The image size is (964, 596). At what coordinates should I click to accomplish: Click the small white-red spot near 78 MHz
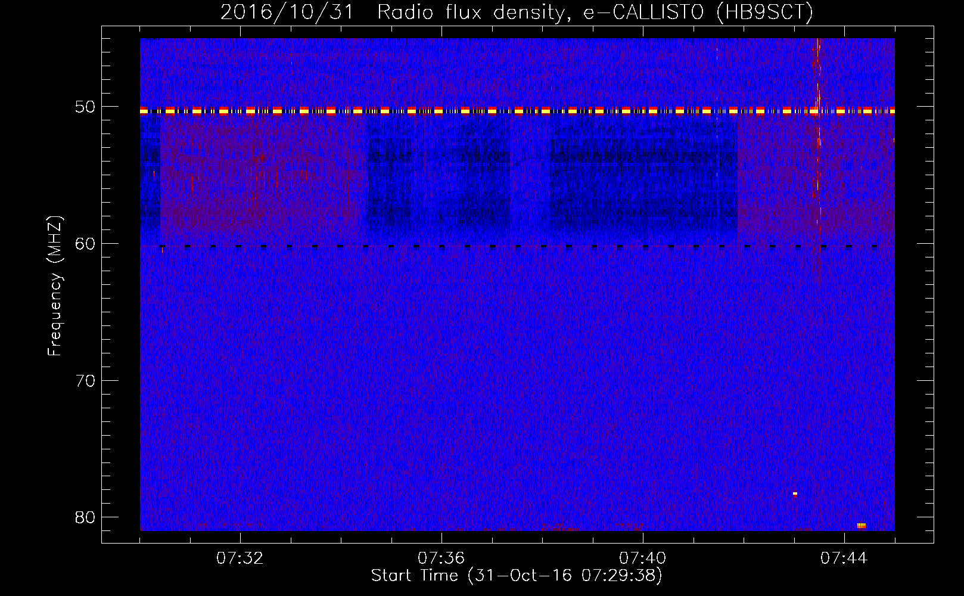795,493
